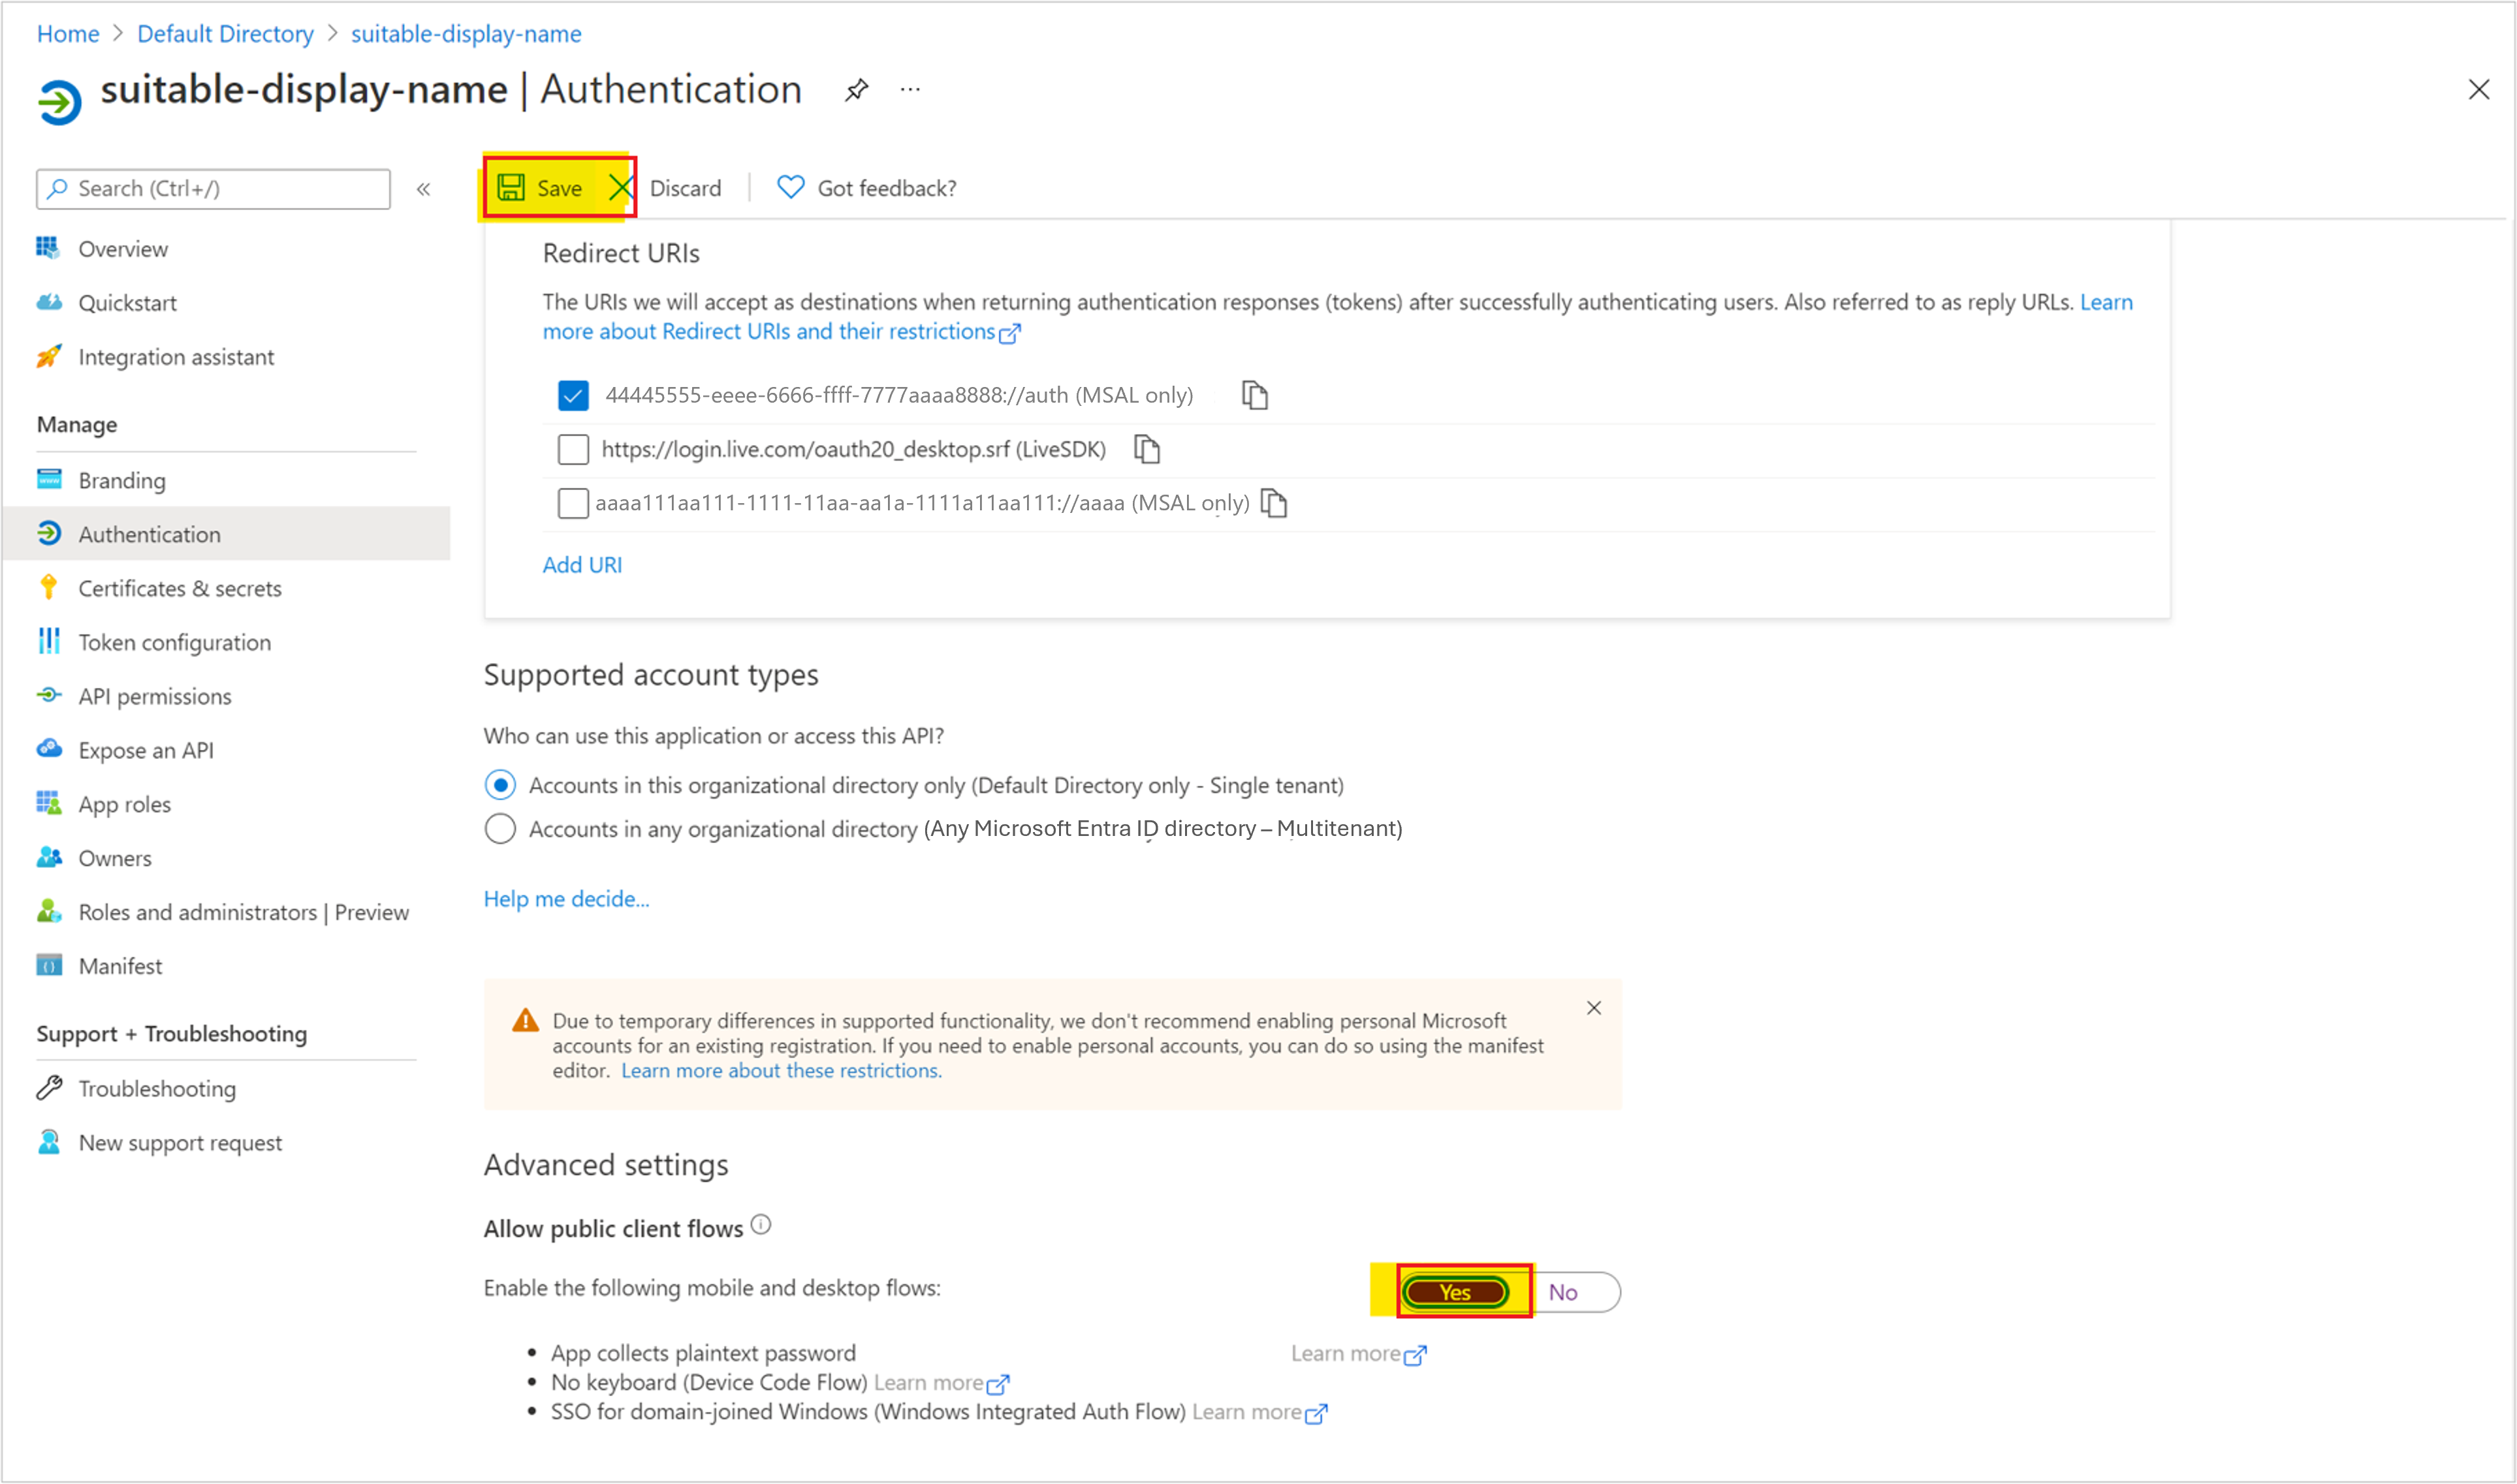Viewport: 2517px width, 1484px height.
Task: Click the Branding icon in sidebar
Action: pyautogui.click(x=48, y=479)
